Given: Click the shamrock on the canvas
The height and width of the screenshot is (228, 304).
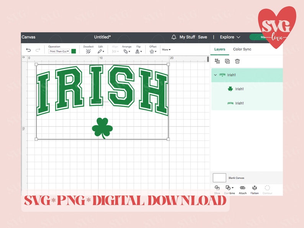Looking at the screenshot, I should [x=102, y=128].
